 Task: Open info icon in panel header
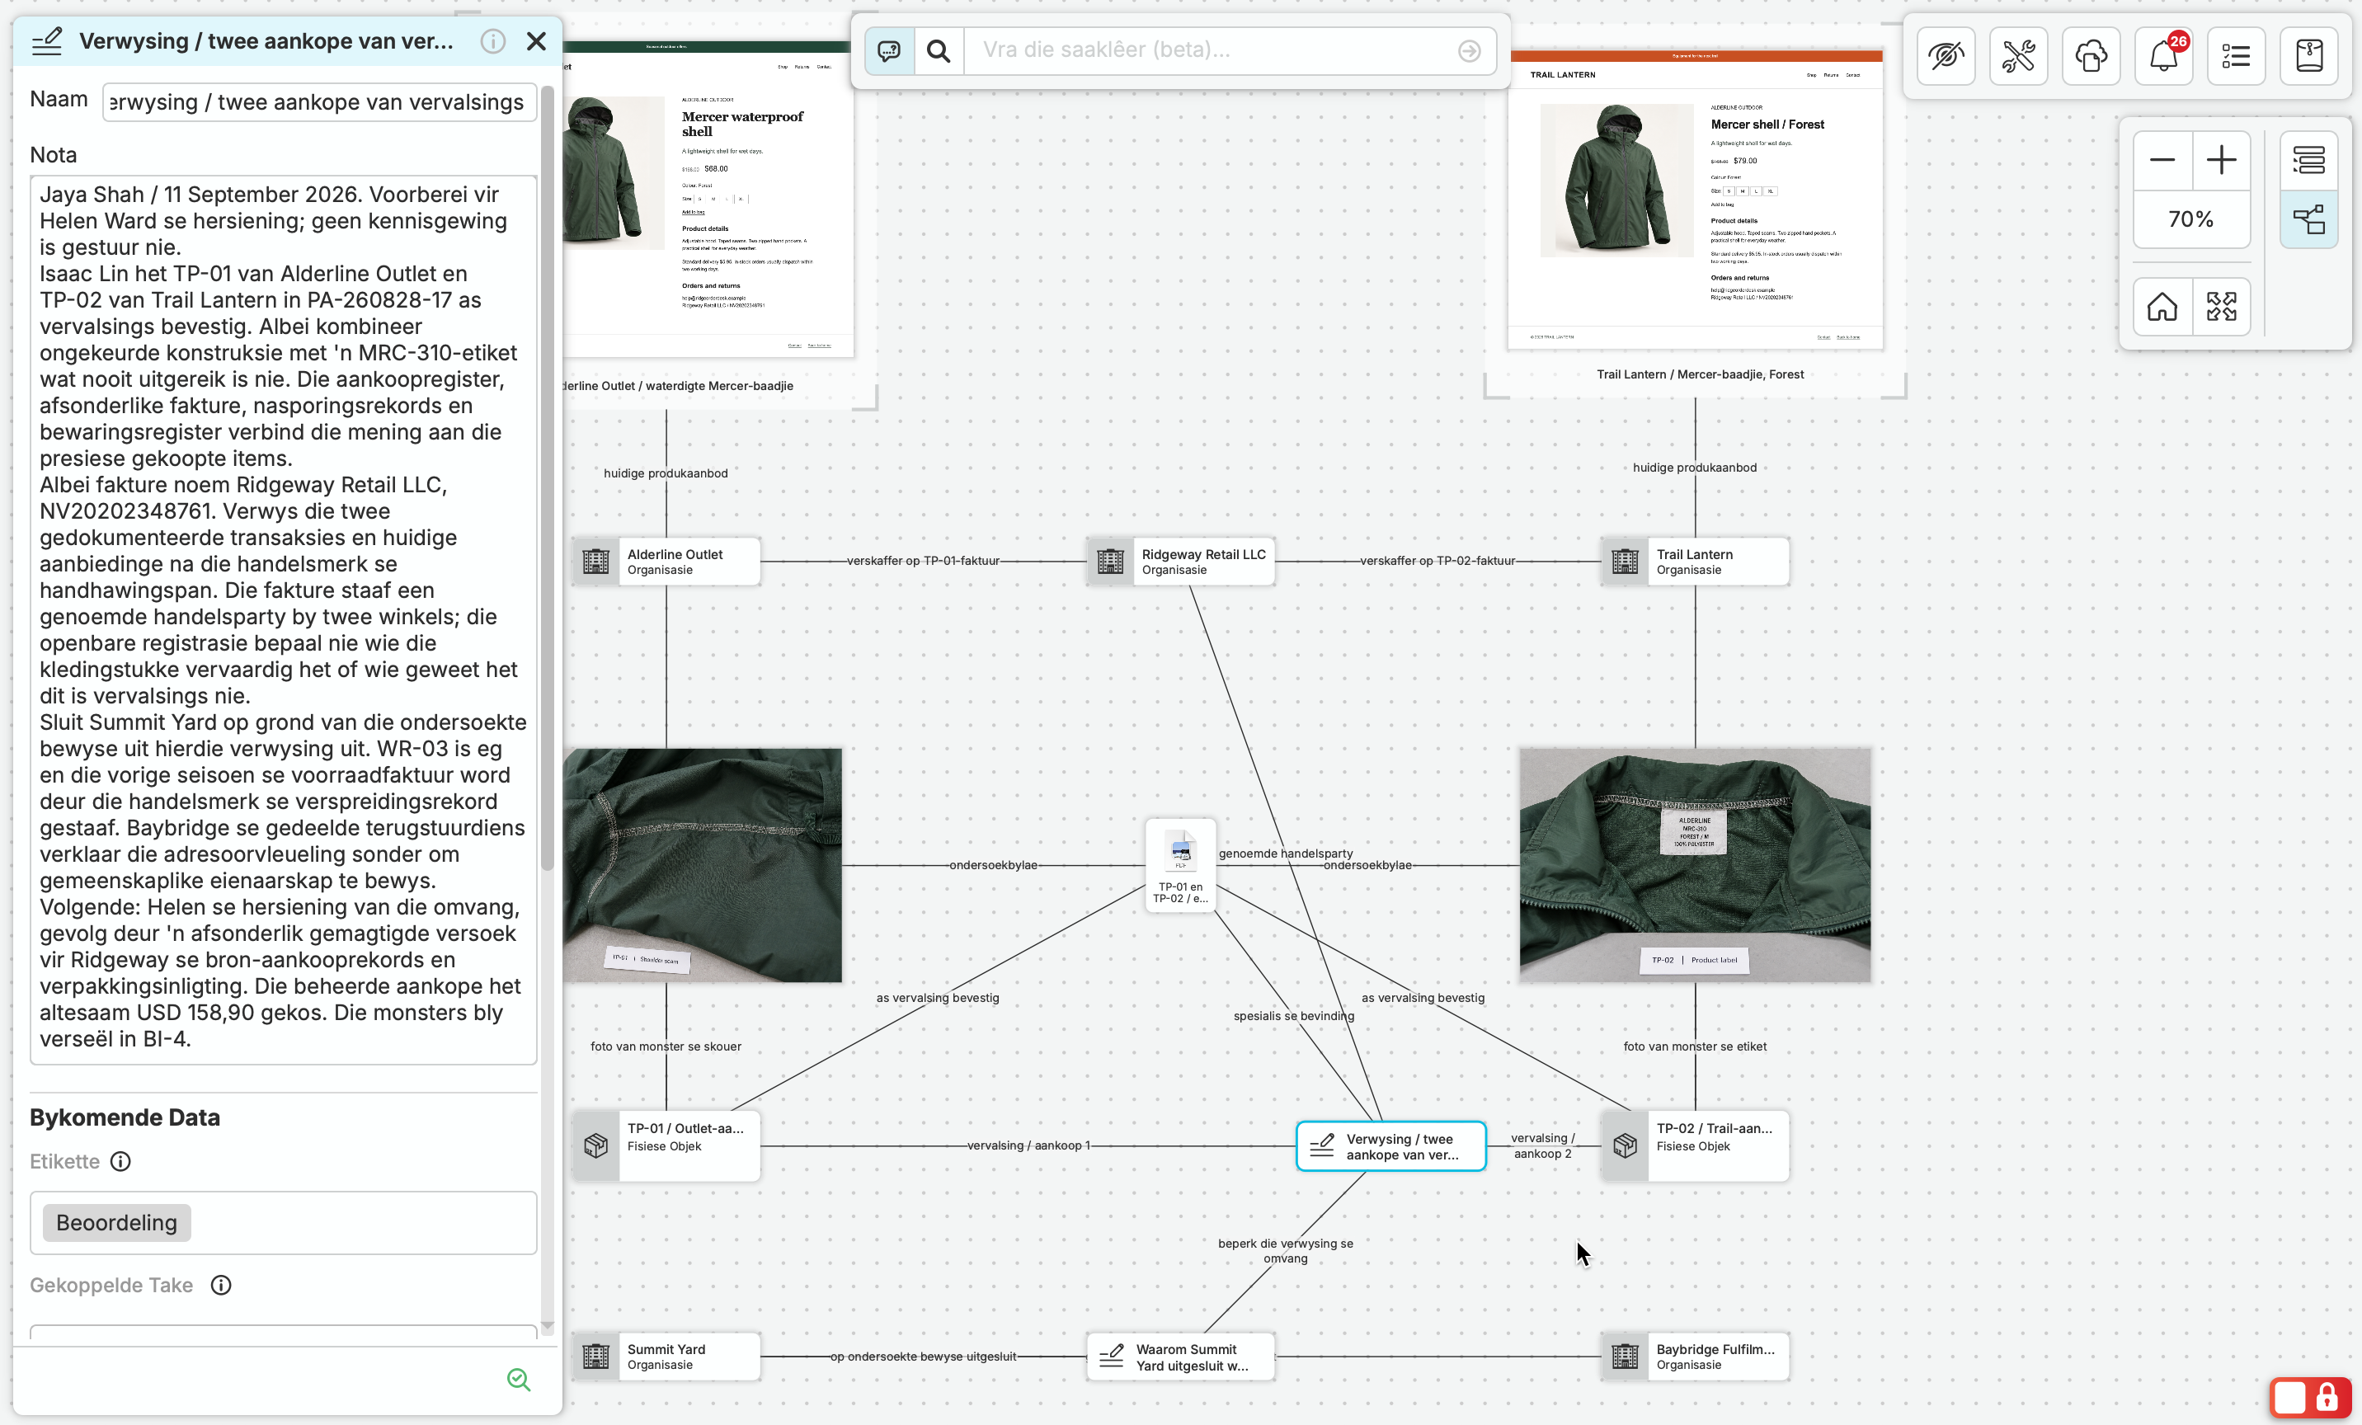point(492,41)
